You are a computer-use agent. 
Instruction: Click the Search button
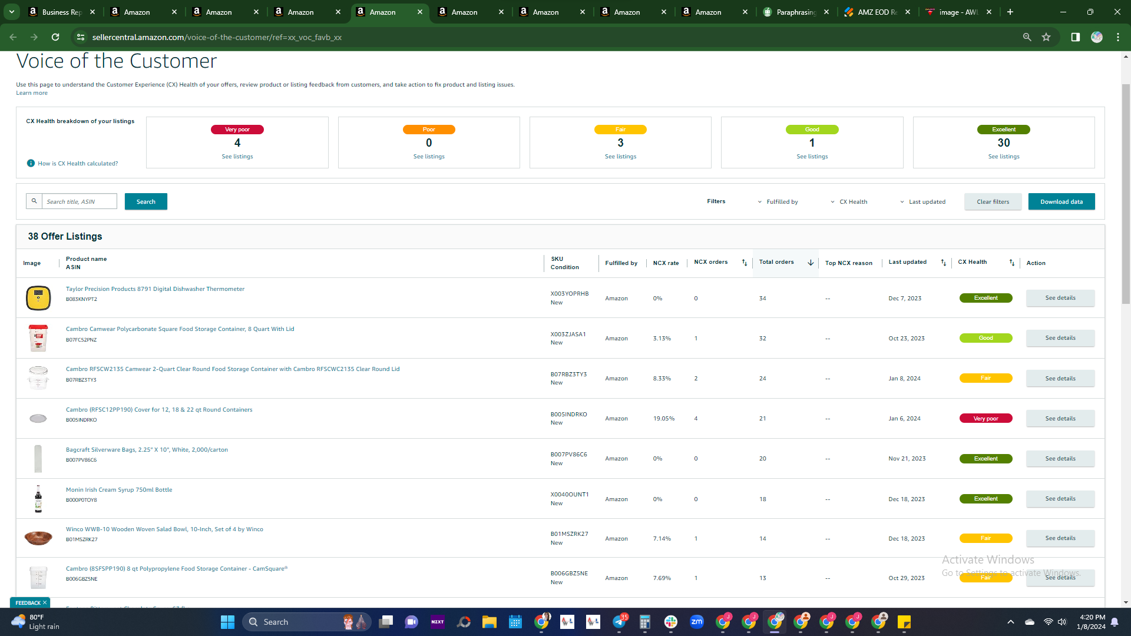(x=146, y=201)
